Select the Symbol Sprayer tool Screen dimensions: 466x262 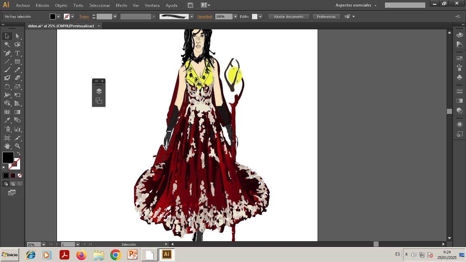click(7, 129)
